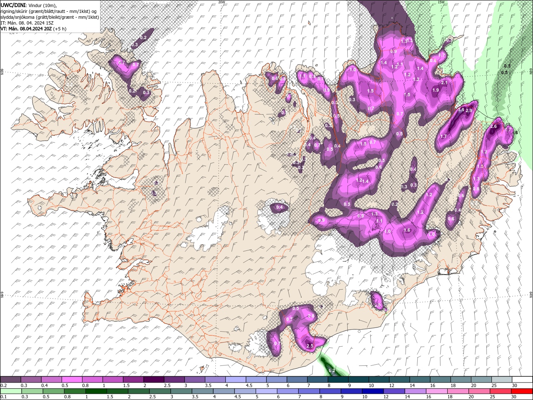The height and width of the screenshot is (400, 533).
Task: Click the rain scale swatch between 2.5 and 3
Action: (160, 391)
